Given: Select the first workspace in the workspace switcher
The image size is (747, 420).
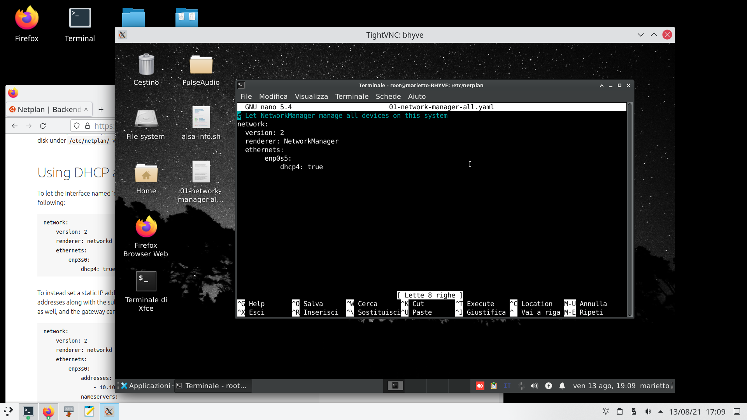Looking at the screenshot, I should 395,385.
